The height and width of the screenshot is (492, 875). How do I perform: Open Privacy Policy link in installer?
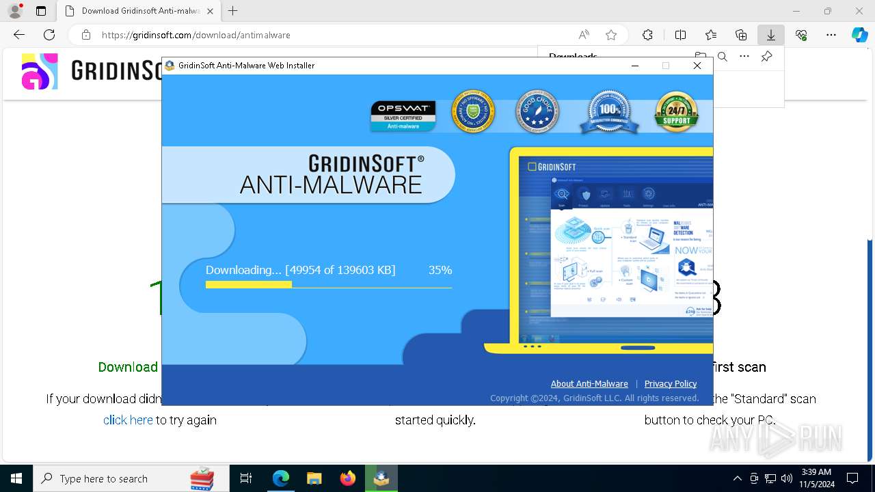[671, 383]
